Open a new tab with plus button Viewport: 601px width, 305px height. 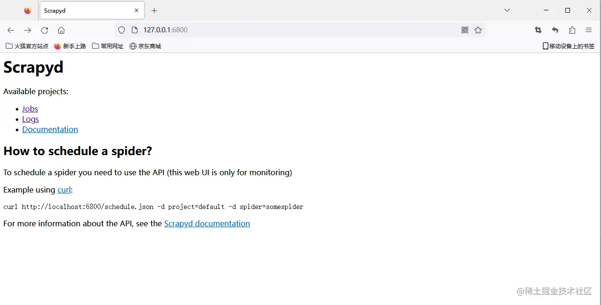coord(154,10)
